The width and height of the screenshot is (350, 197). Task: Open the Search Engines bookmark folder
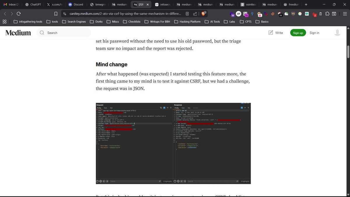coord(74,22)
